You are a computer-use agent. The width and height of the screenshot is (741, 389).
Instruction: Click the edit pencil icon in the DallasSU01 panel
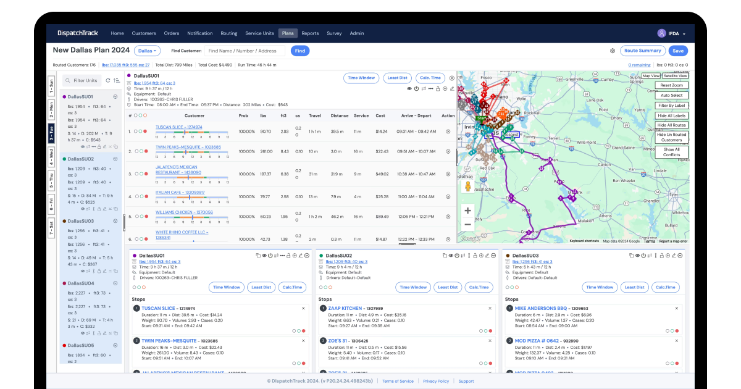click(x=301, y=256)
